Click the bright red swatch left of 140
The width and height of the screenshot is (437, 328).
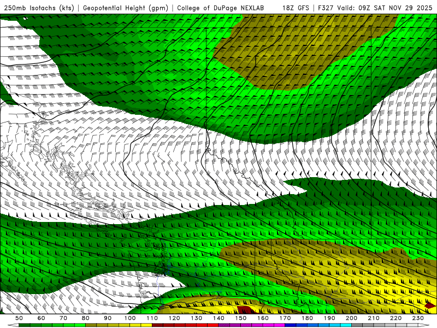[x=213, y=325]
